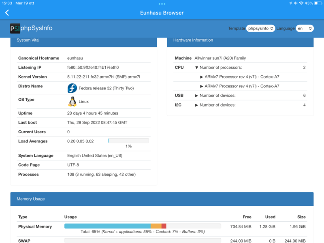Tap the three-dot multitasking indicator
Image resolution: width=324 pixels, height=243 pixels.
[x=162, y=4]
